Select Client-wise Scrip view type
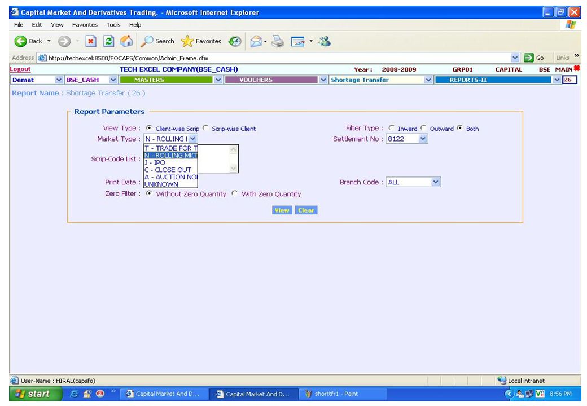Viewport: 587px width, 406px height. pyautogui.click(x=149, y=128)
